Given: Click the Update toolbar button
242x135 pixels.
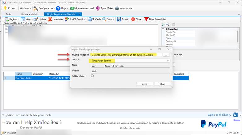Looking at the screenshot, I should pyautogui.click(x=40, y=19).
